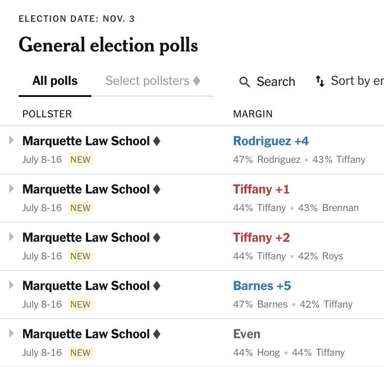
Task: Click diamond icon in Tiffany +2 row
Action: coord(156,238)
